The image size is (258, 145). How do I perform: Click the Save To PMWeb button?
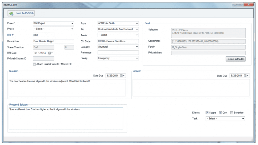[x=21, y=13]
